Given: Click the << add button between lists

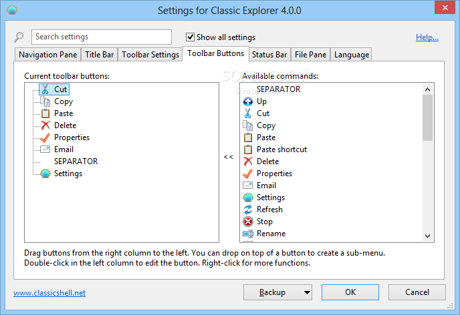Looking at the screenshot, I should [x=229, y=157].
